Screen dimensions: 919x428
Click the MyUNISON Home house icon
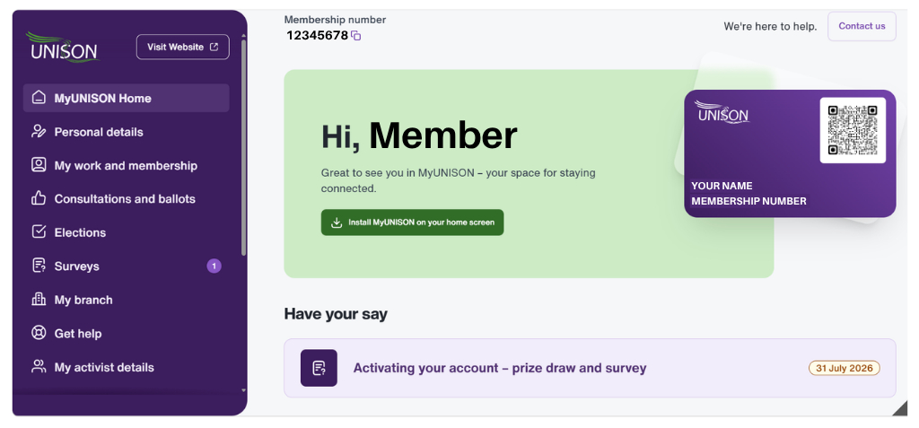point(39,97)
